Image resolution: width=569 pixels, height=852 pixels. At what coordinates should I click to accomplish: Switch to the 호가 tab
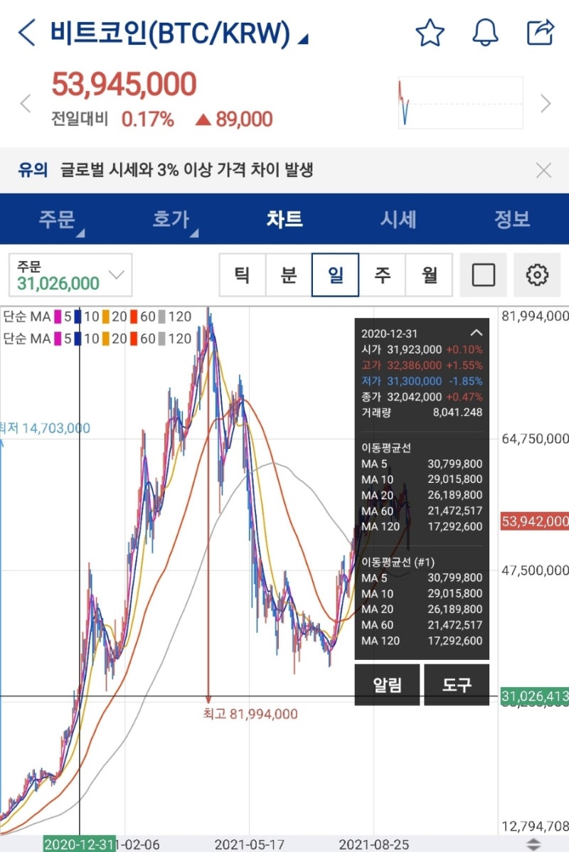(x=171, y=220)
